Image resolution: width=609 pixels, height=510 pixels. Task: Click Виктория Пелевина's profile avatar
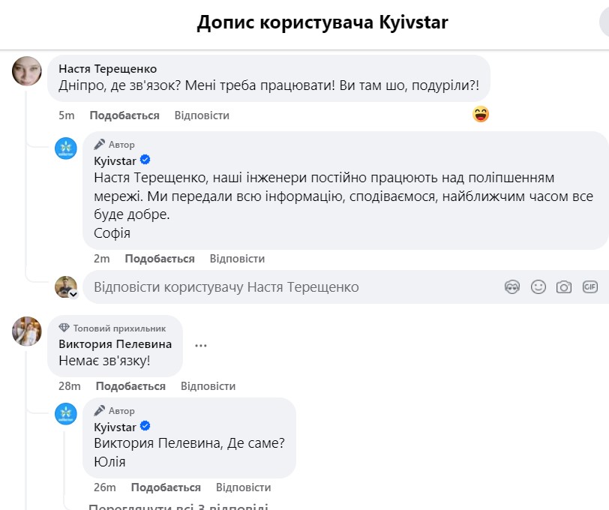[27, 331]
